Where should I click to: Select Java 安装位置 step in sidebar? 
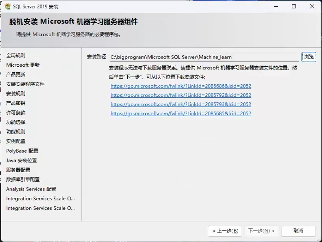point(22,160)
